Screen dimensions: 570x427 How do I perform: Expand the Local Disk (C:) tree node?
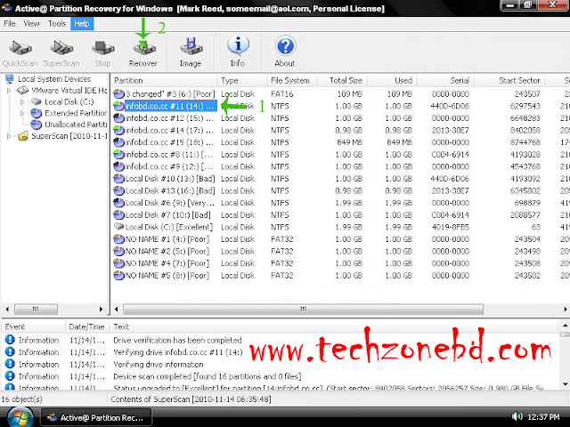point(22,102)
